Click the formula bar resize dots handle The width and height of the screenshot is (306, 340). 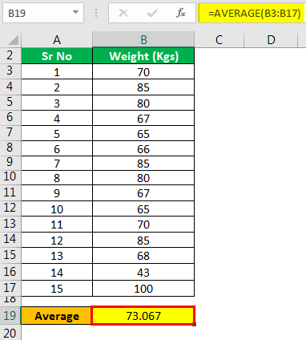point(96,13)
